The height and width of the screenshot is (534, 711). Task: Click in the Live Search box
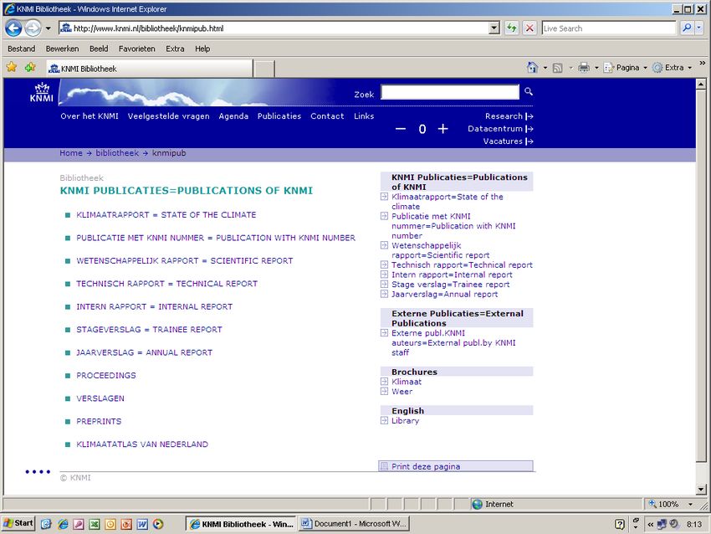tap(608, 28)
